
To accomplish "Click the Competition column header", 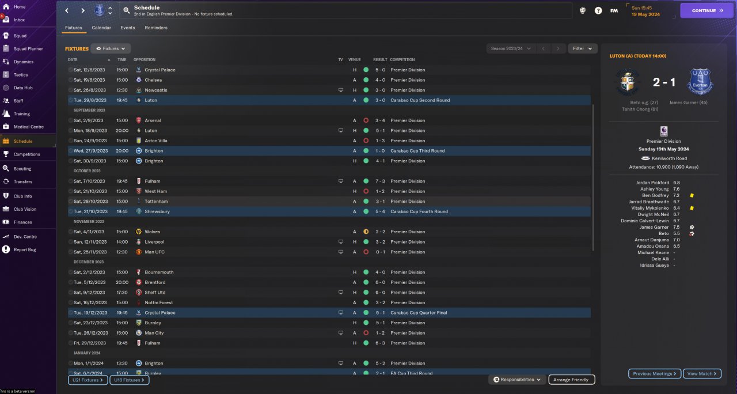I will (402, 60).
